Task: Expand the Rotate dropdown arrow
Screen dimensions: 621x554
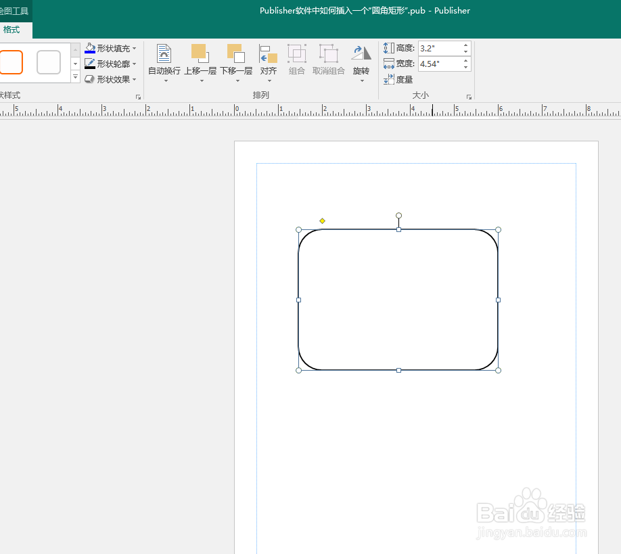Action: (362, 80)
